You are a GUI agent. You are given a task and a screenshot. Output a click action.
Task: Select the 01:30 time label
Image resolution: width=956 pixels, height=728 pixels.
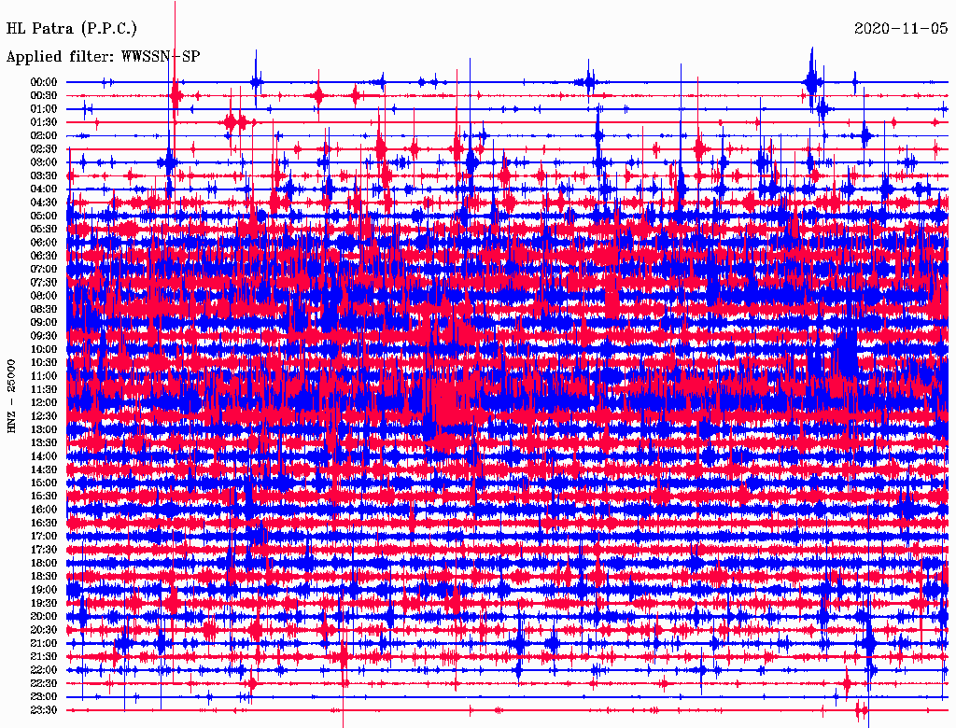tap(44, 122)
